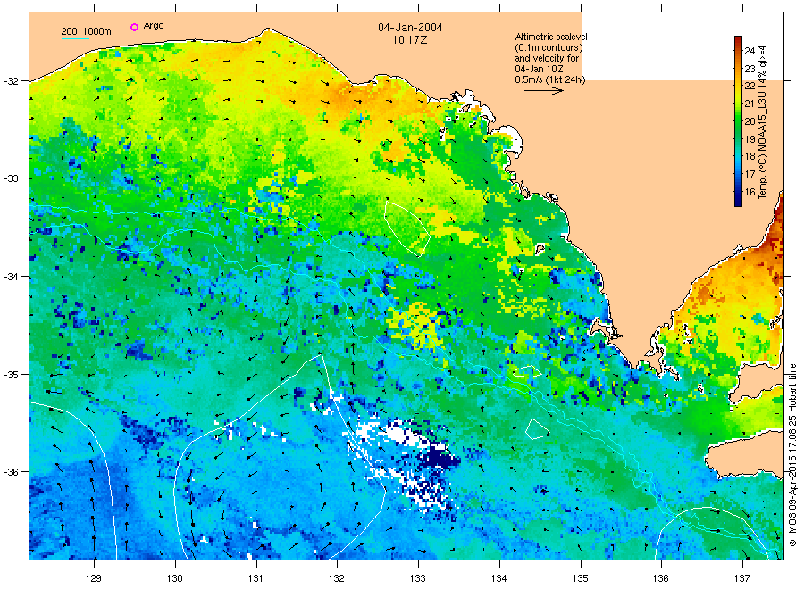Screen dimensions: 804x589
Task: Click the 'Temp. (°C) NOAA15_L3U' colorbar label
Action: pyautogui.click(x=763, y=122)
